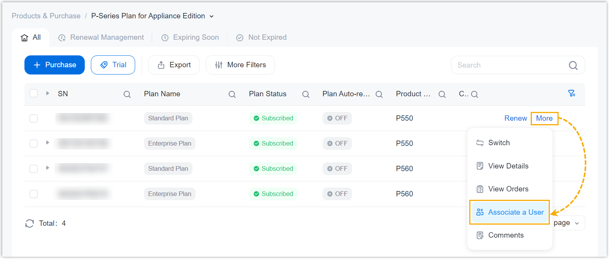Click search icon in Plan Name column

[232, 94]
